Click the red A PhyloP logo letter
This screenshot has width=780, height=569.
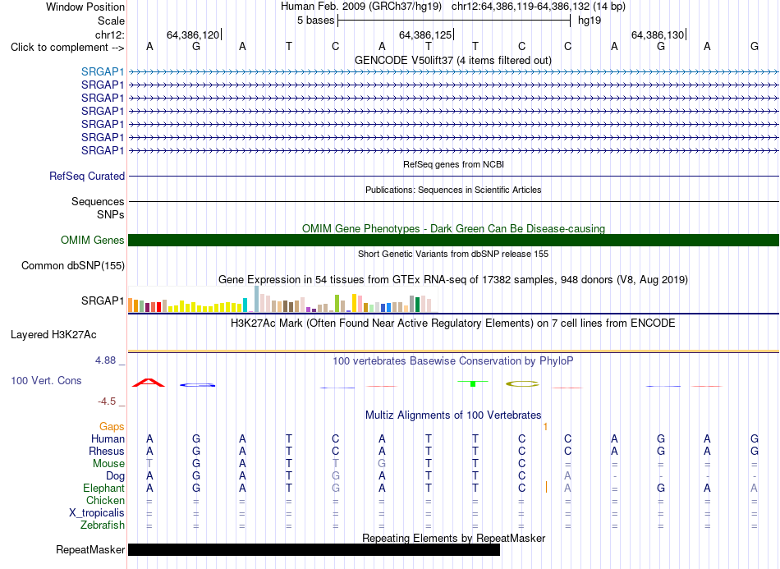[x=149, y=383]
